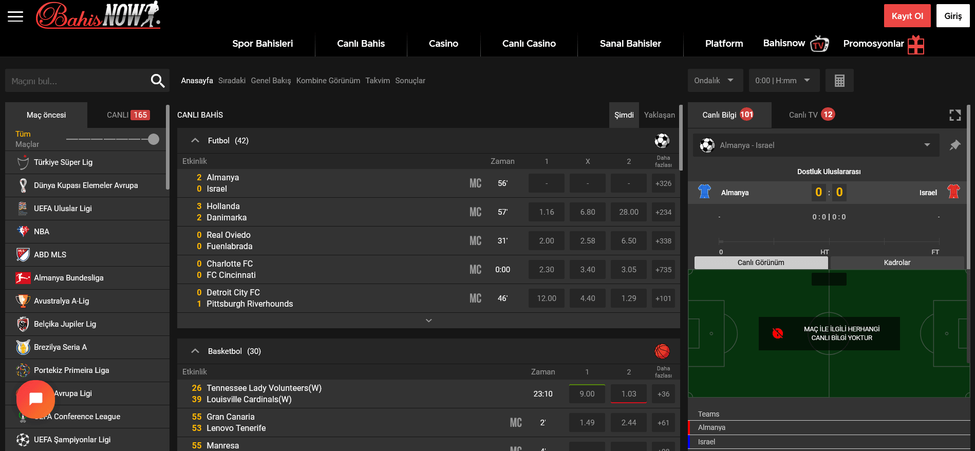Click the ABD MLS icon
Image resolution: width=975 pixels, height=451 pixels.
[x=23, y=255]
